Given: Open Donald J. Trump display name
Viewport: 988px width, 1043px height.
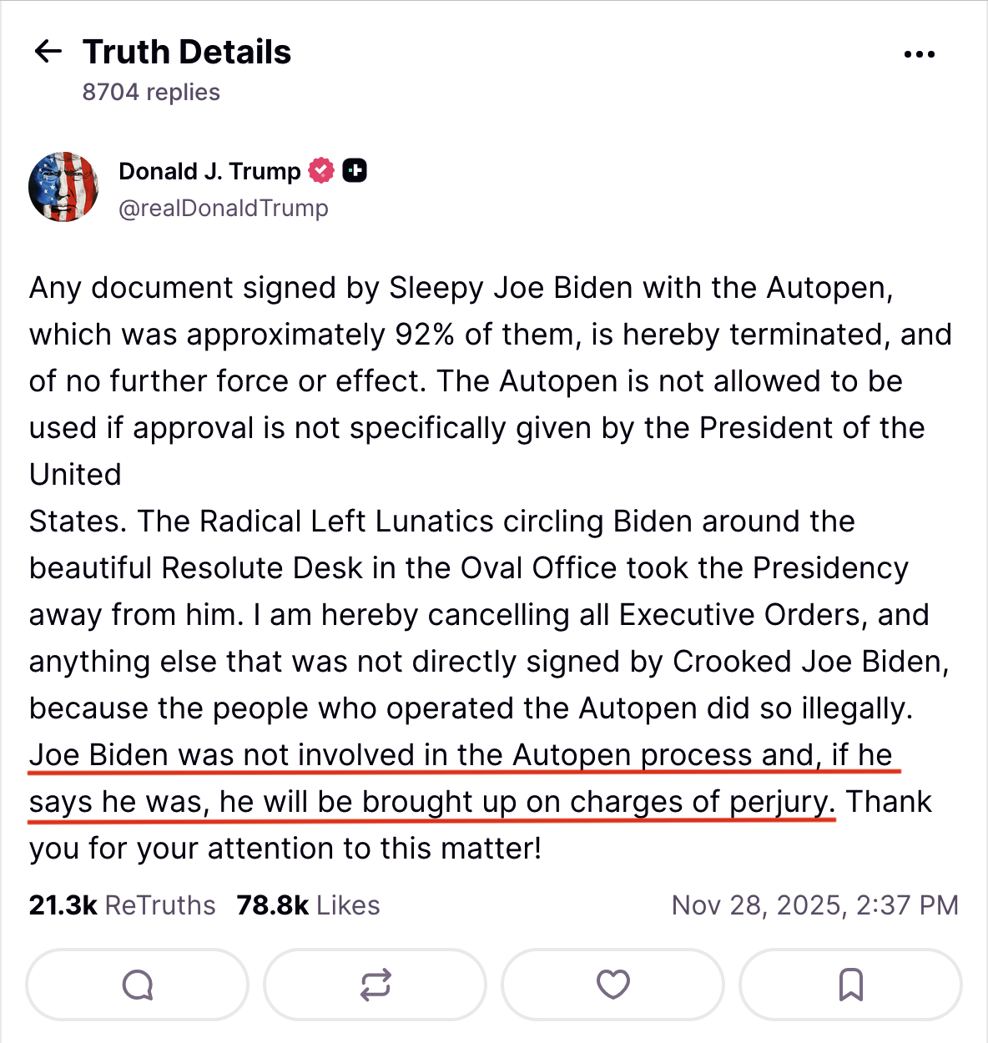Looking at the screenshot, I should coord(209,171).
